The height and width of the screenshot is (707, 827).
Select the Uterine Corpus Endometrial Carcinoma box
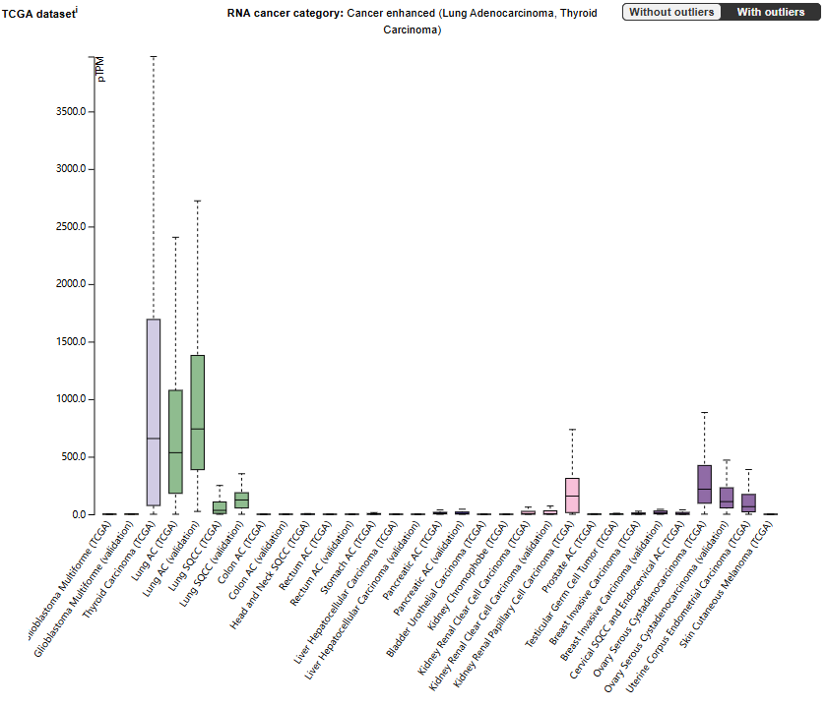[748, 501]
